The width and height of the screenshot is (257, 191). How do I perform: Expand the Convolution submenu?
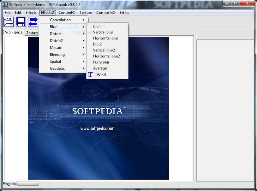pos(63,20)
